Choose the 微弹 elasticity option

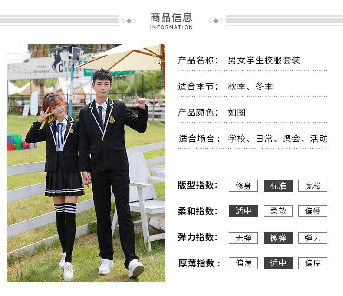point(278,238)
